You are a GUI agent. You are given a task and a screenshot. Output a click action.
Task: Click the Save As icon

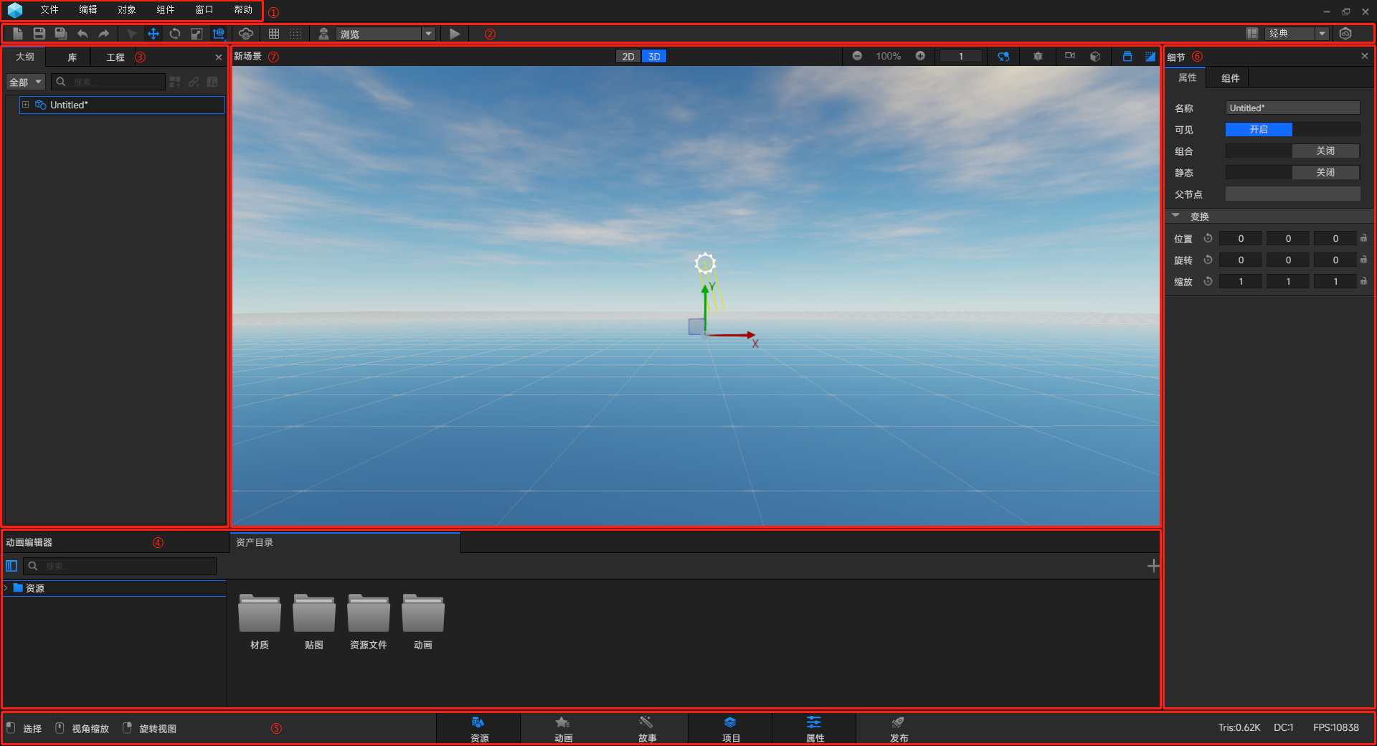pos(61,34)
